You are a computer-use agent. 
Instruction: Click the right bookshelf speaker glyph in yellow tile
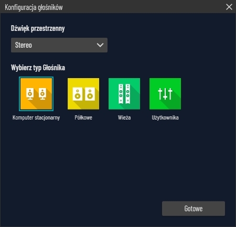[90, 94]
